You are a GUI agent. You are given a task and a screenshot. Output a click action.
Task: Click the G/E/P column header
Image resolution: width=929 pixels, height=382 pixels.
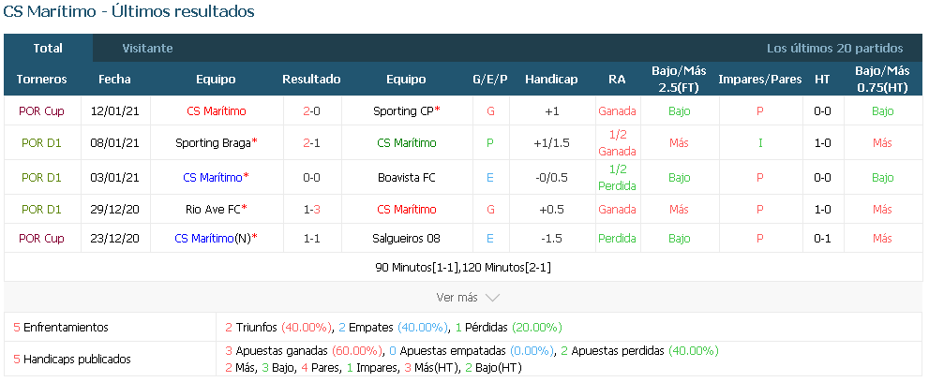pos(490,80)
